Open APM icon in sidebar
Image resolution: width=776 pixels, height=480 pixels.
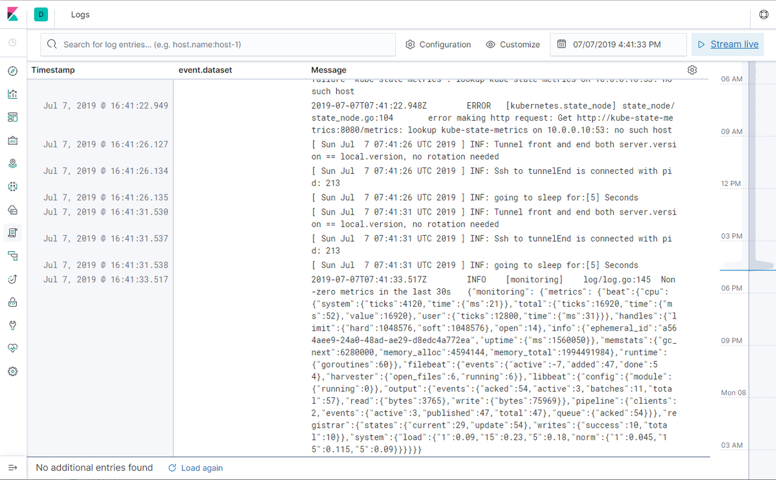coord(13,256)
